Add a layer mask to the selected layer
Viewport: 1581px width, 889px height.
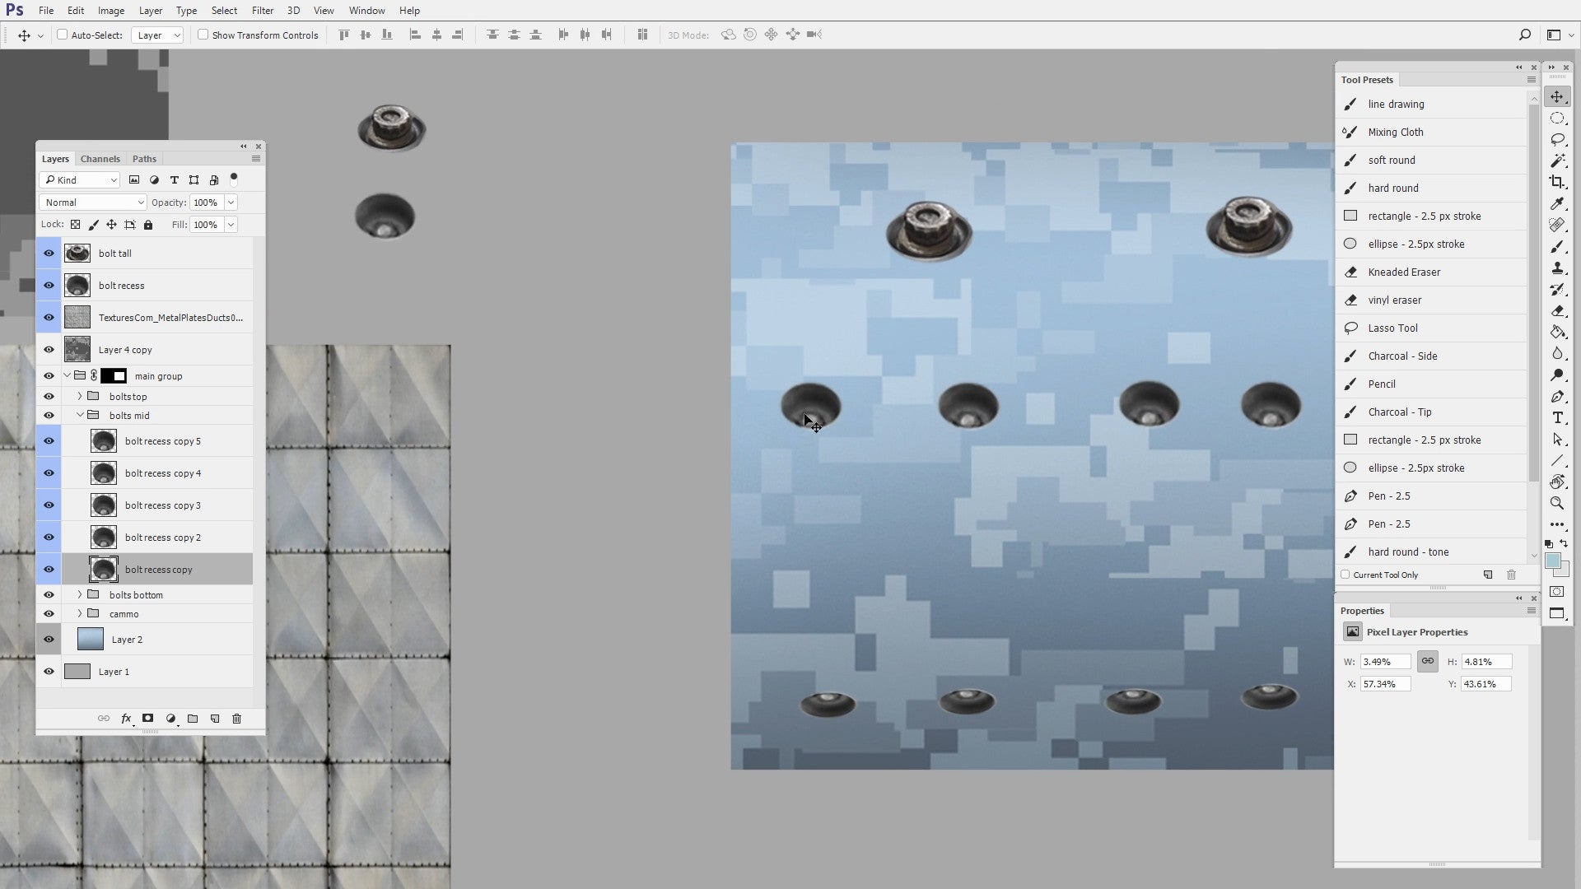(x=147, y=719)
